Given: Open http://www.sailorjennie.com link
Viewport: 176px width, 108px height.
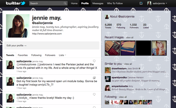Looking at the screenshot, I should pos(47,34).
